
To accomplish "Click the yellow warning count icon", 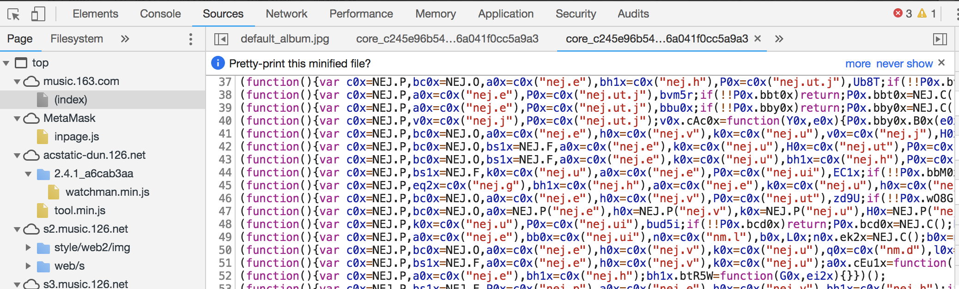I will [922, 13].
